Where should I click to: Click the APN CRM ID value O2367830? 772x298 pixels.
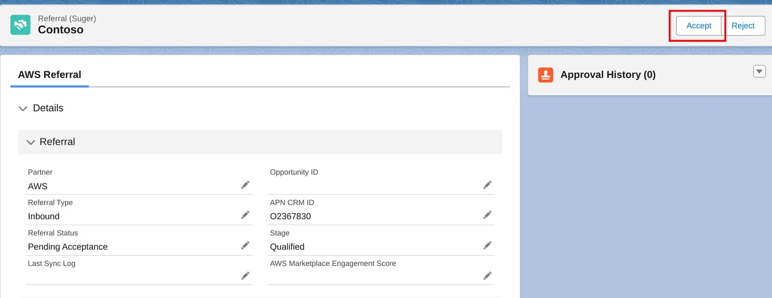(x=290, y=216)
